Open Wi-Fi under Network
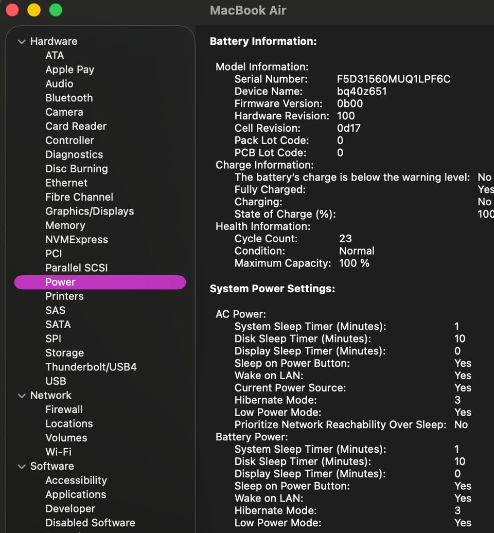494x533 pixels. click(58, 452)
